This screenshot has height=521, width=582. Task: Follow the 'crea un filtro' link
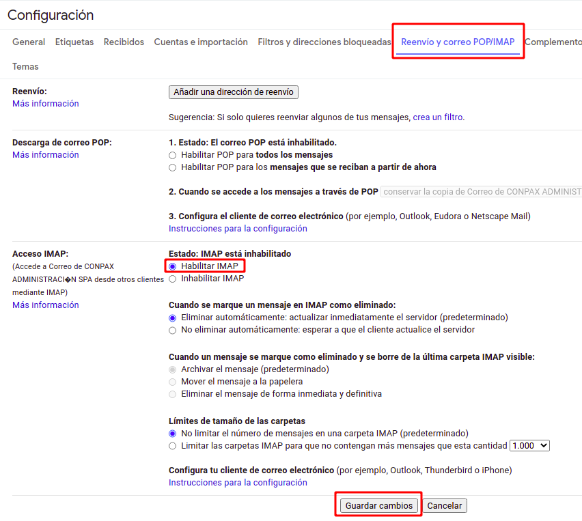(x=438, y=117)
